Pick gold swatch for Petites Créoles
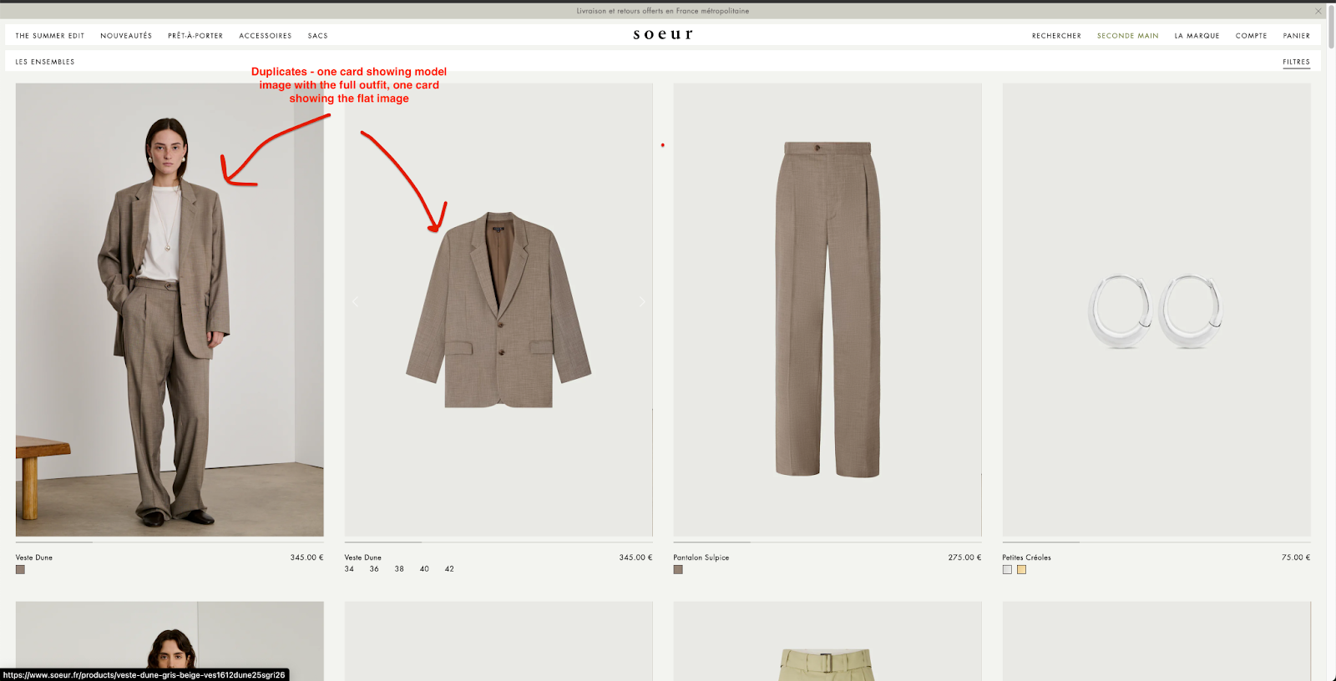The height and width of the screenshot is (681, 1336). coord(1021,570)
